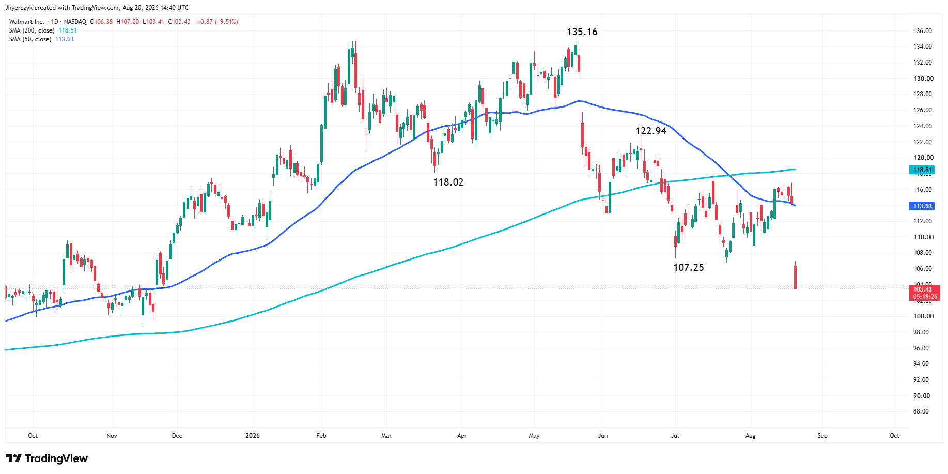
Task: Click the open value O106.38 in the legend
Action: (x=101, y=22)
